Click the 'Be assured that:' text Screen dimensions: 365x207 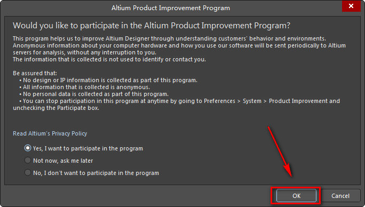(35, 73)
